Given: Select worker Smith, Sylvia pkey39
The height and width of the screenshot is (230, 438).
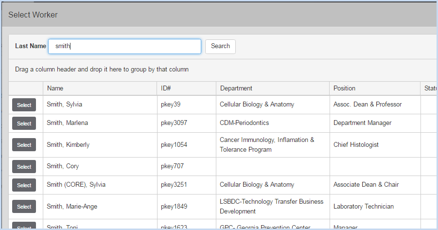Looking at the screenshot, I should [x=24, y=105].
